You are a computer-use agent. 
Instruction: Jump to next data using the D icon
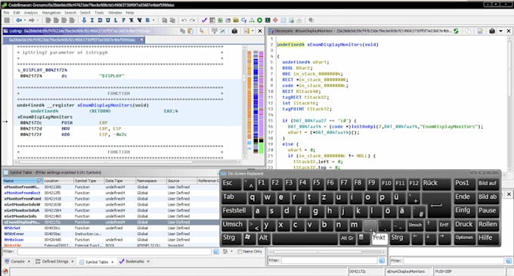click(100, 20)
